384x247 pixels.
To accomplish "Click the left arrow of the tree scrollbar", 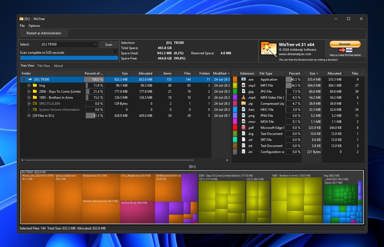I will [22, 160].
